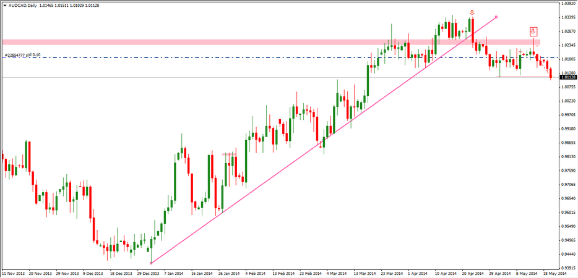Select the green dash-dot order level line
This screenshot has height=278, width=578.
coord(248,58)
